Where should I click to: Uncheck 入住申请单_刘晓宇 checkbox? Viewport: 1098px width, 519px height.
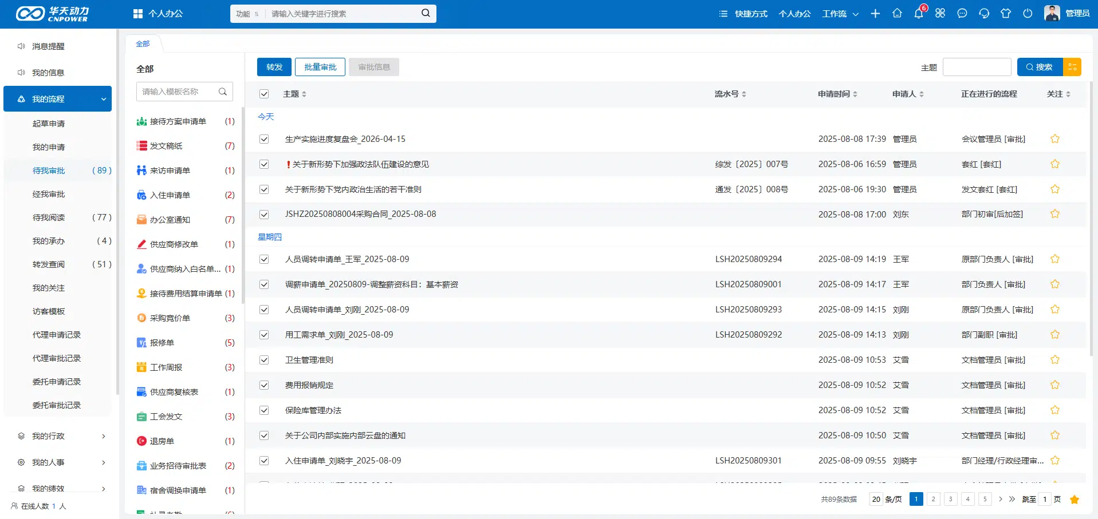pos(264,461)
